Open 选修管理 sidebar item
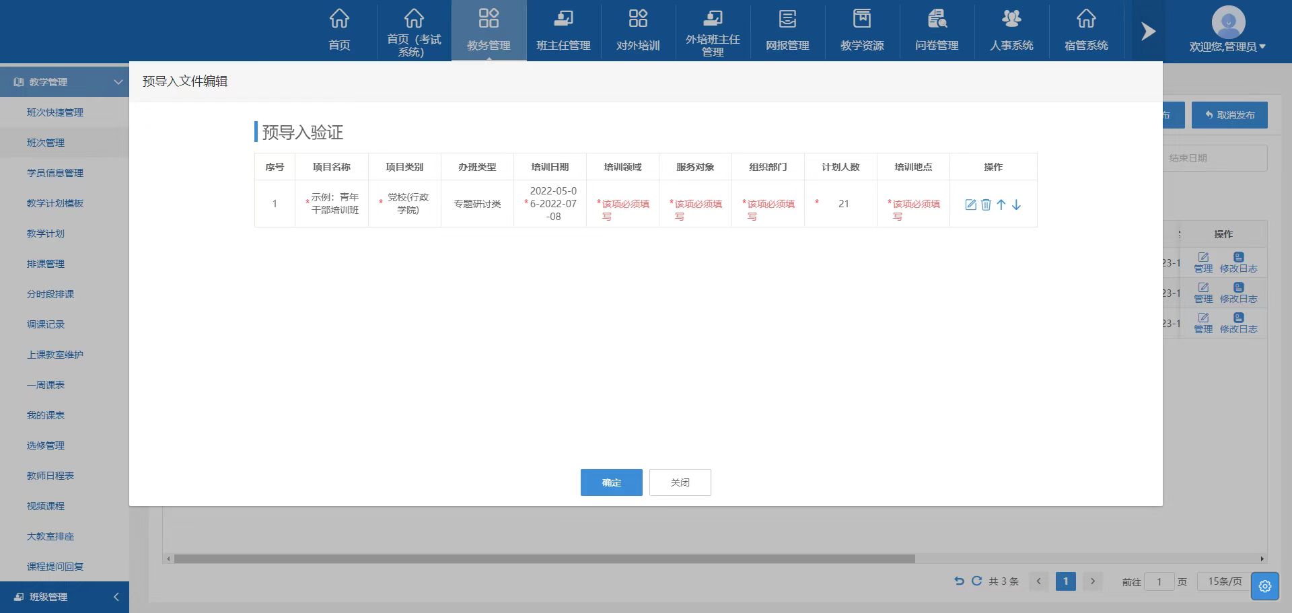 pyautogui.click(x=46, y=445)
